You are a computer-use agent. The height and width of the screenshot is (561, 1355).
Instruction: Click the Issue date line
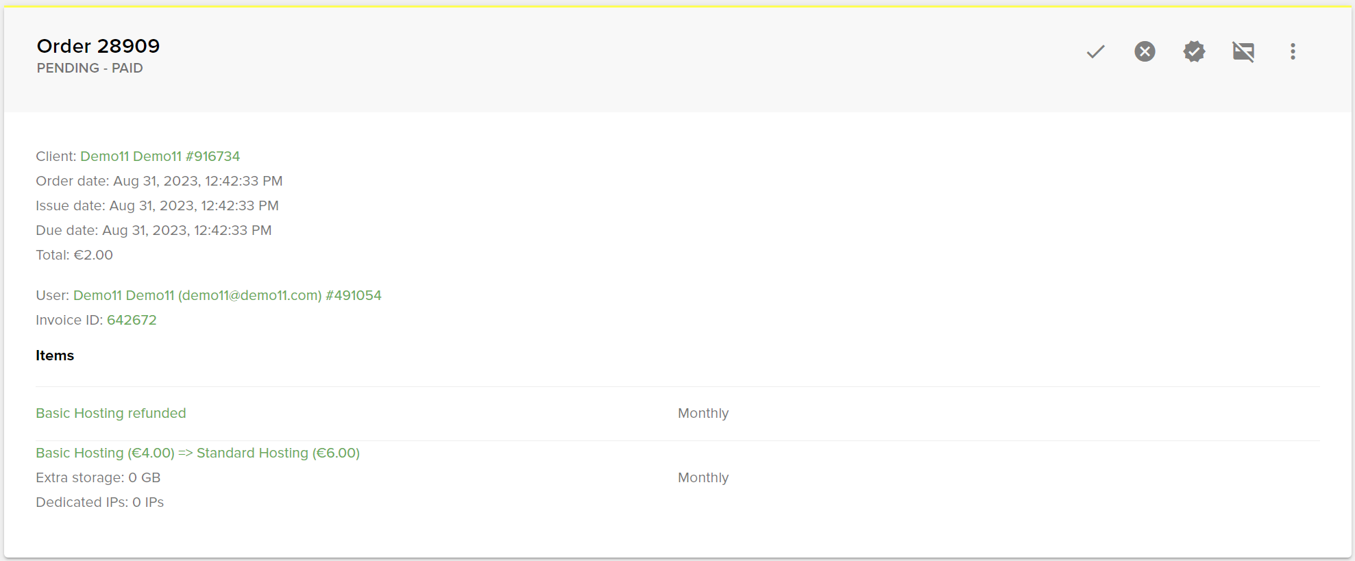click(x=157, y=205)
